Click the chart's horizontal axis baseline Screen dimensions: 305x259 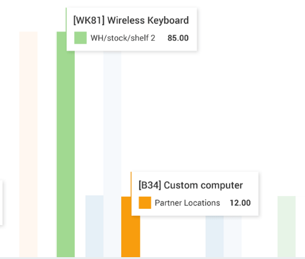tap(152, 258)
